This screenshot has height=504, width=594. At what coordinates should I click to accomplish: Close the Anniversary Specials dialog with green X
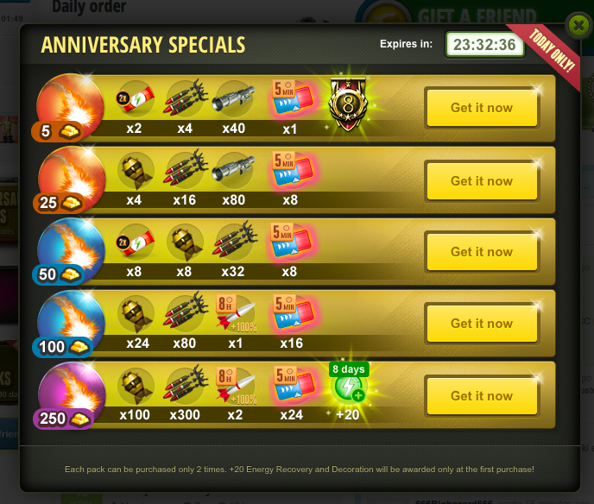[x=578, y=25]
